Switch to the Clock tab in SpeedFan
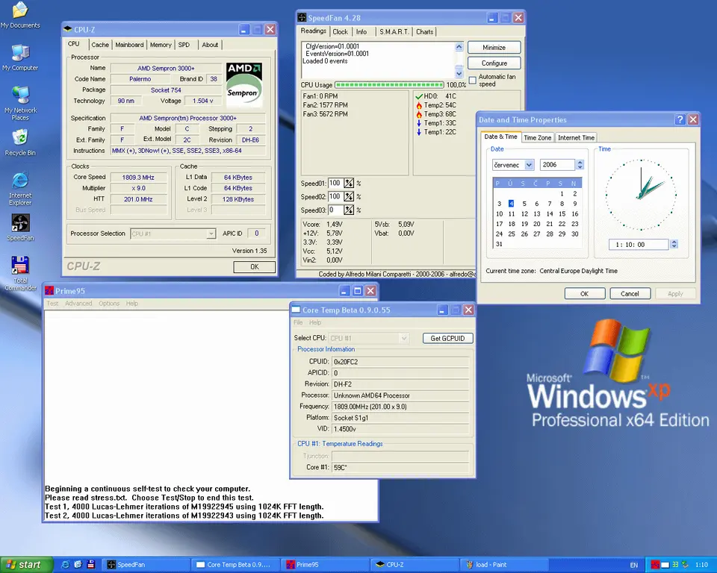This screenshot has height=573, width=717. [340, 32]
